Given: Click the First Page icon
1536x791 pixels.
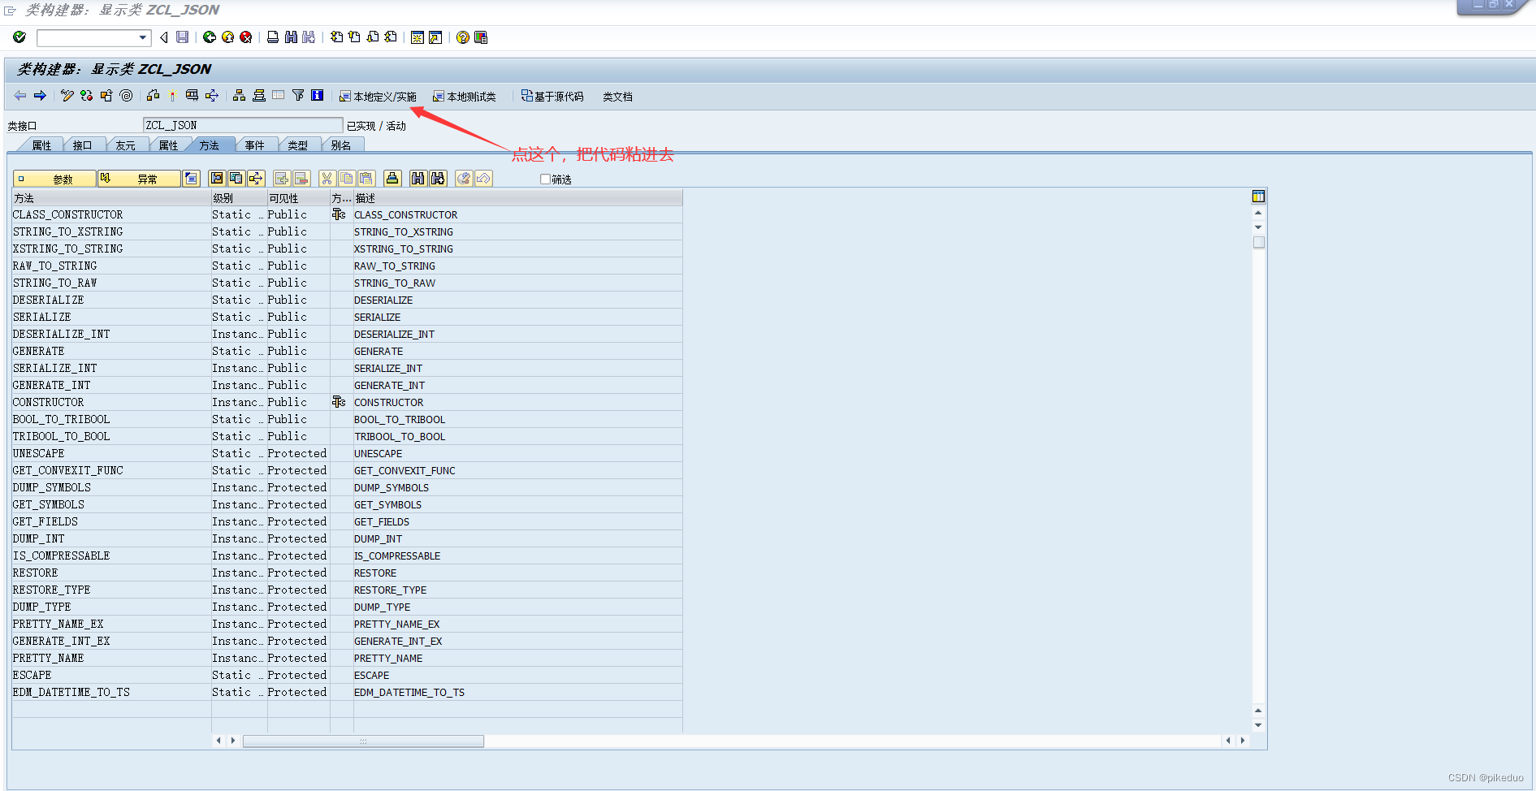Looking at the screenshot, I should tap(336, 37).
